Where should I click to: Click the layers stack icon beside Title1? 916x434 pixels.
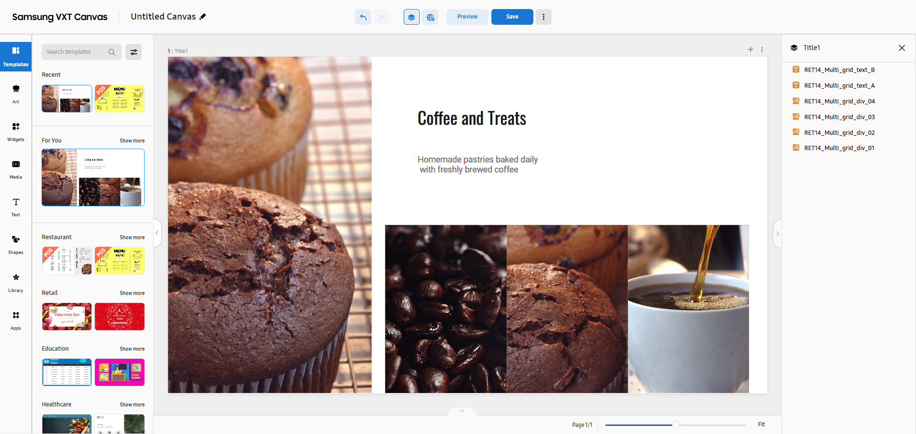[x=794, y=48]
